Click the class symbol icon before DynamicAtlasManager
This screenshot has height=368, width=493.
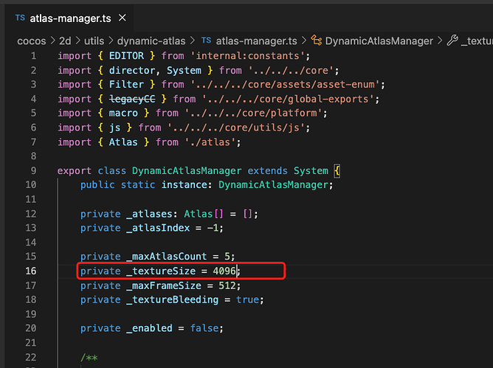click(x=317, y=41)
